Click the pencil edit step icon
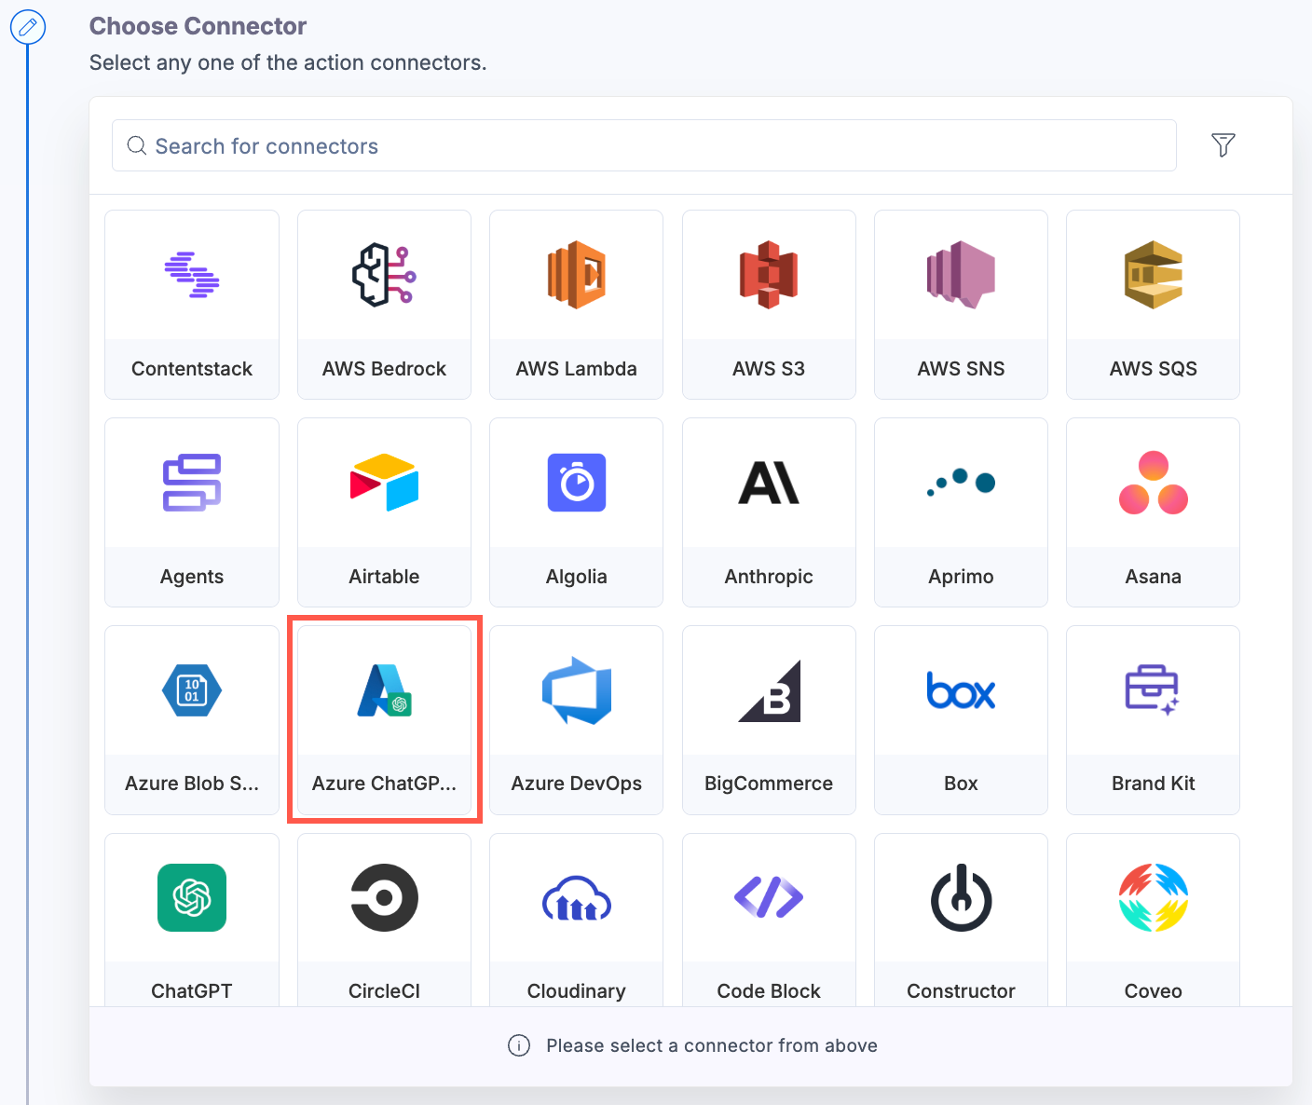 [28, 27]
